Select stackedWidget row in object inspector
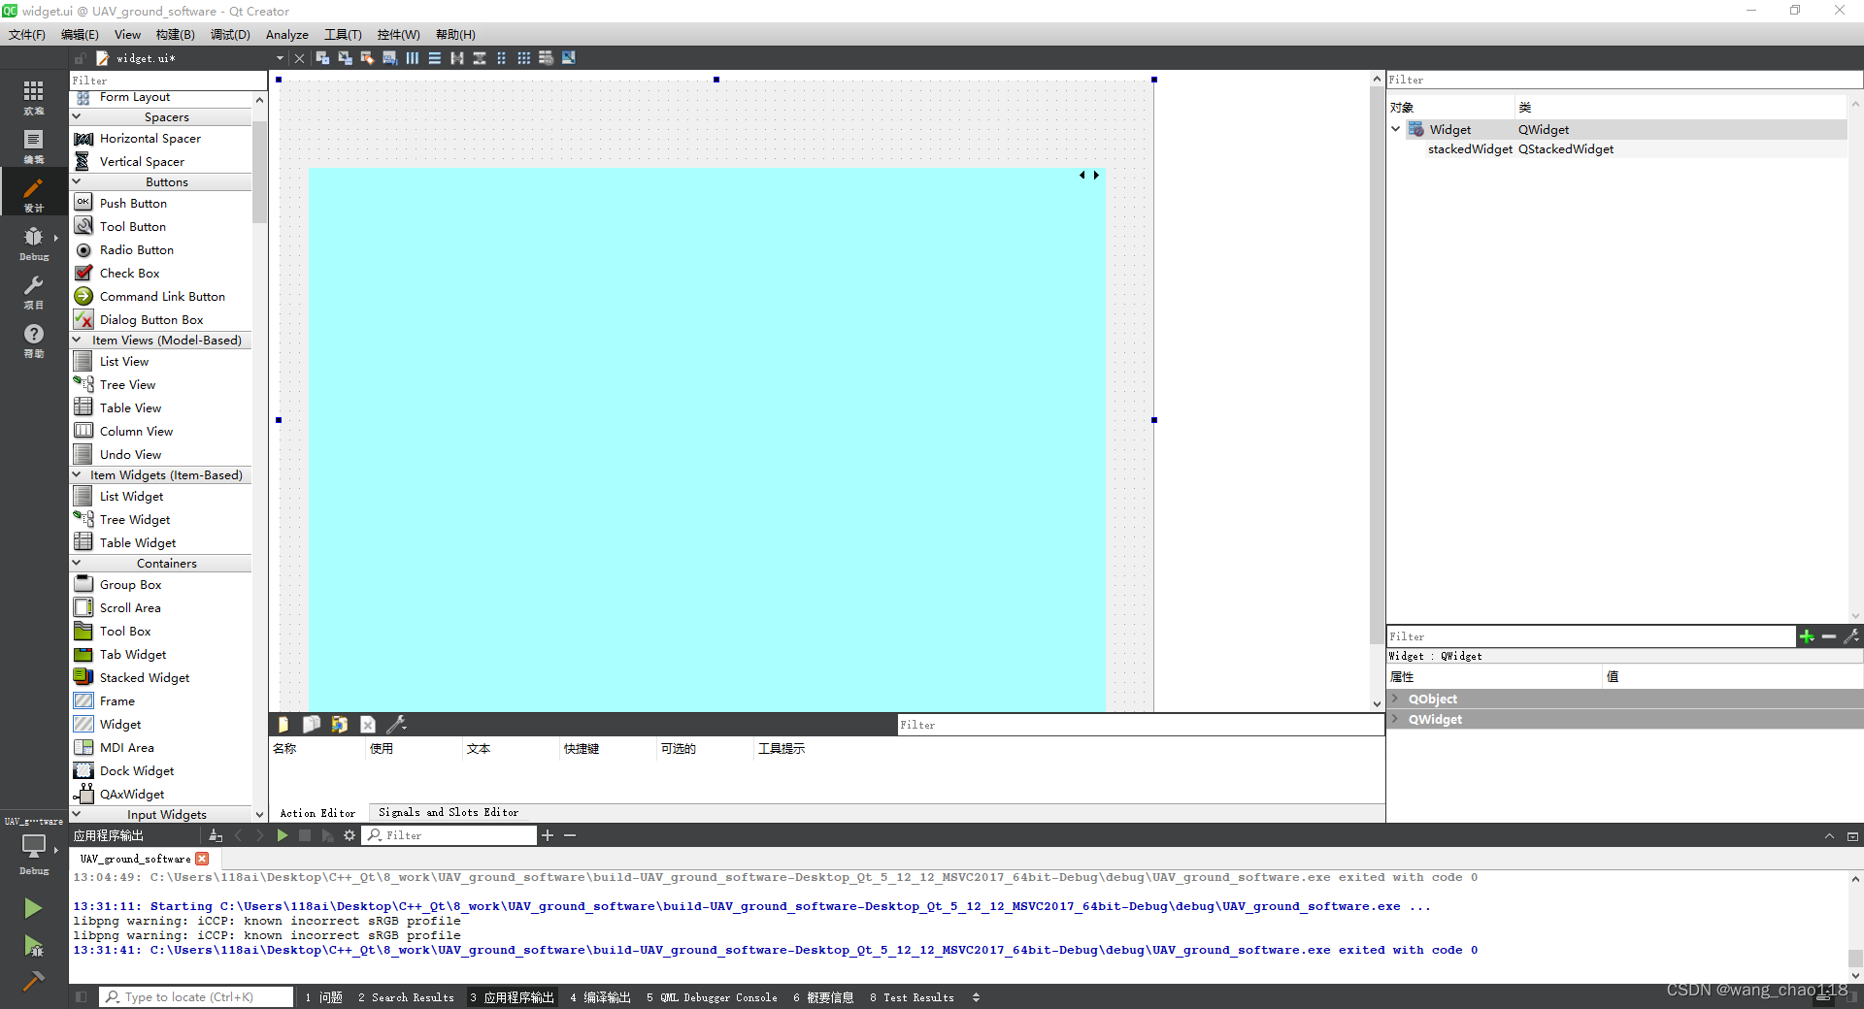This screenshot has width=1864, height=1009. click(x=1616, y=149)
